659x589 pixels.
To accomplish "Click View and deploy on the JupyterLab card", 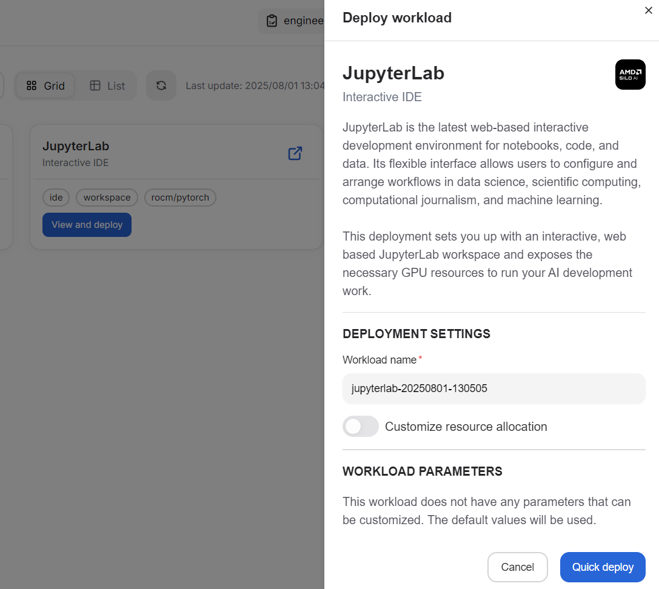I will pos(87,225).
